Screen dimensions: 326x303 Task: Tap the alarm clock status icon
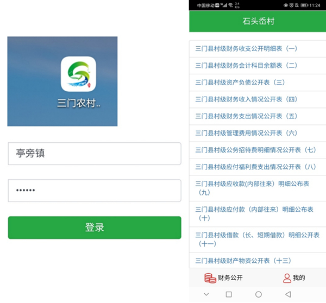(x=291, y=5)
